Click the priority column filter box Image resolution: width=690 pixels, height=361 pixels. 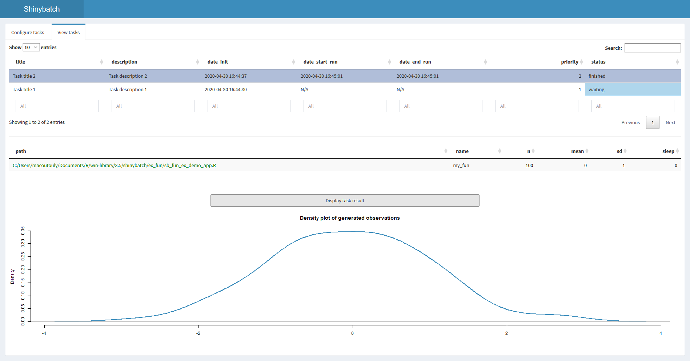pyautogui.click(x=537, y=106)
